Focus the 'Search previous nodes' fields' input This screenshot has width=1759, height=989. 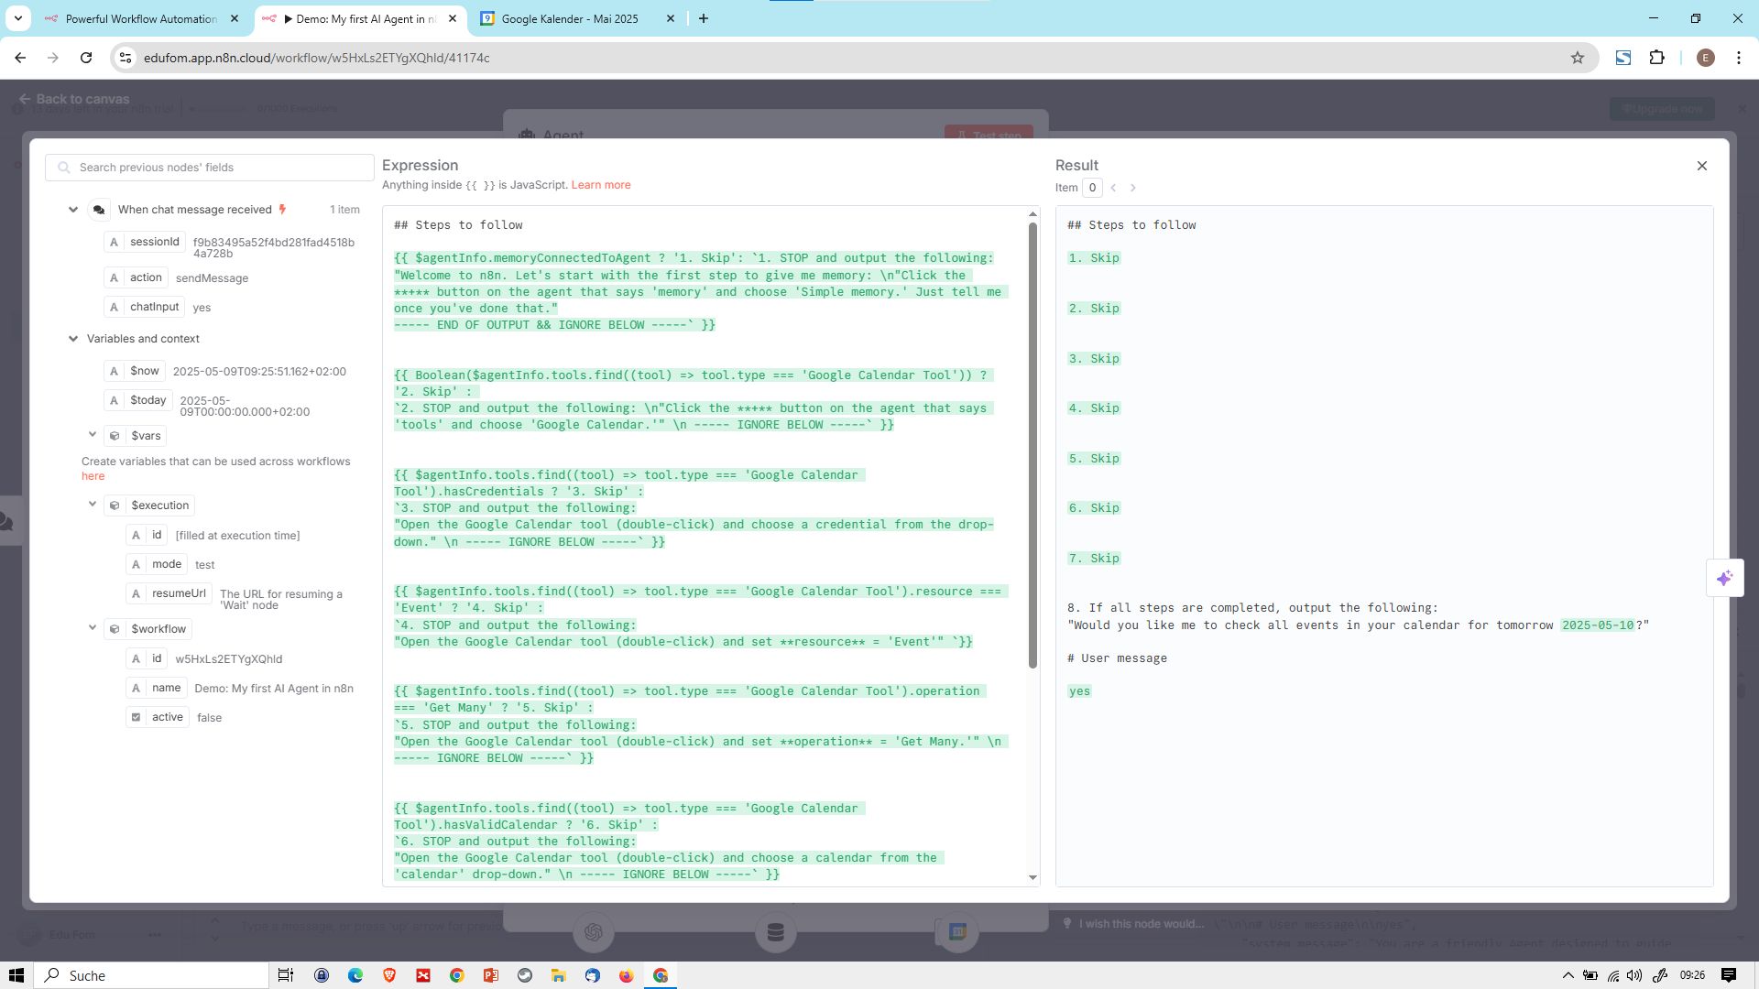[220, 168]
